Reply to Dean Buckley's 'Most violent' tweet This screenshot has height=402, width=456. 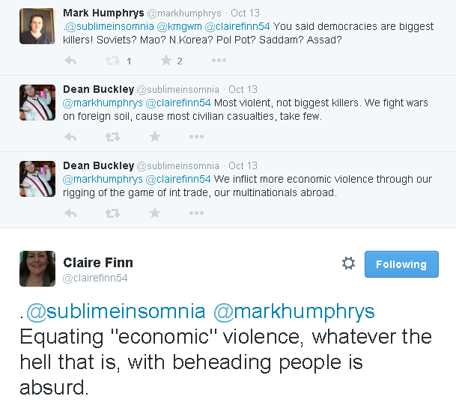click(x=71, y=137)
